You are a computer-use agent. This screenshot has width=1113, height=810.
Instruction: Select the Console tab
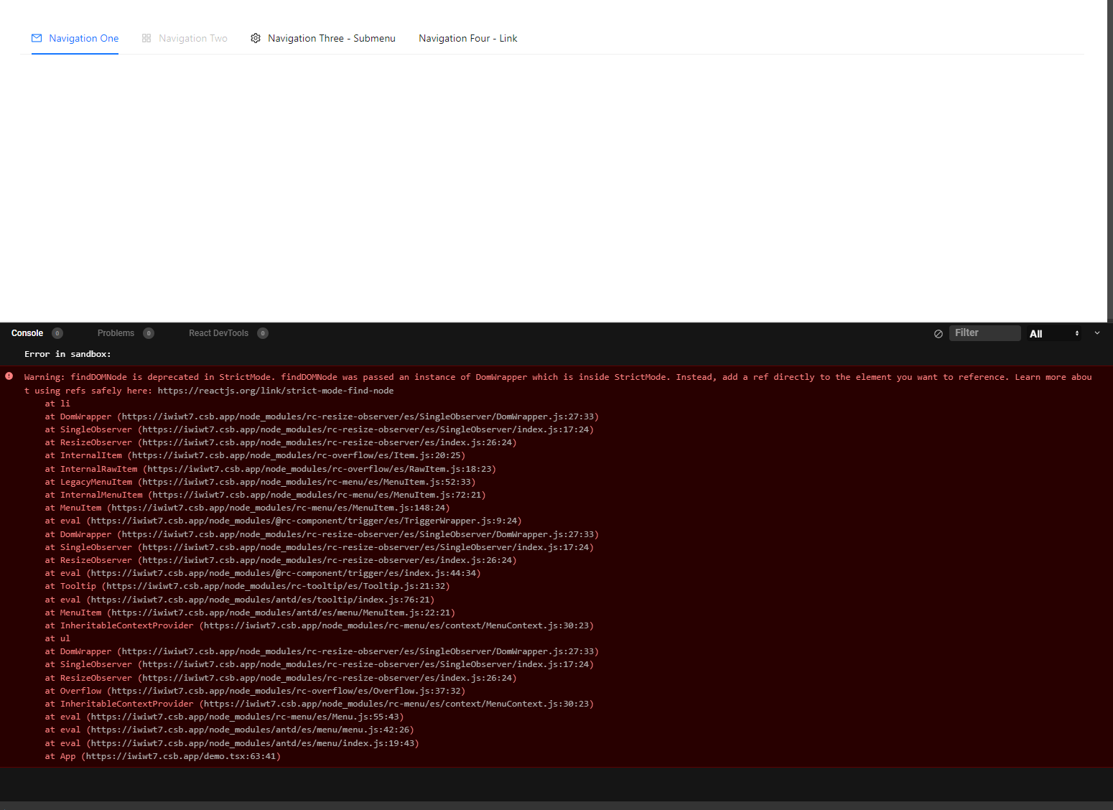pyautogui.click(x=27, y=333)
